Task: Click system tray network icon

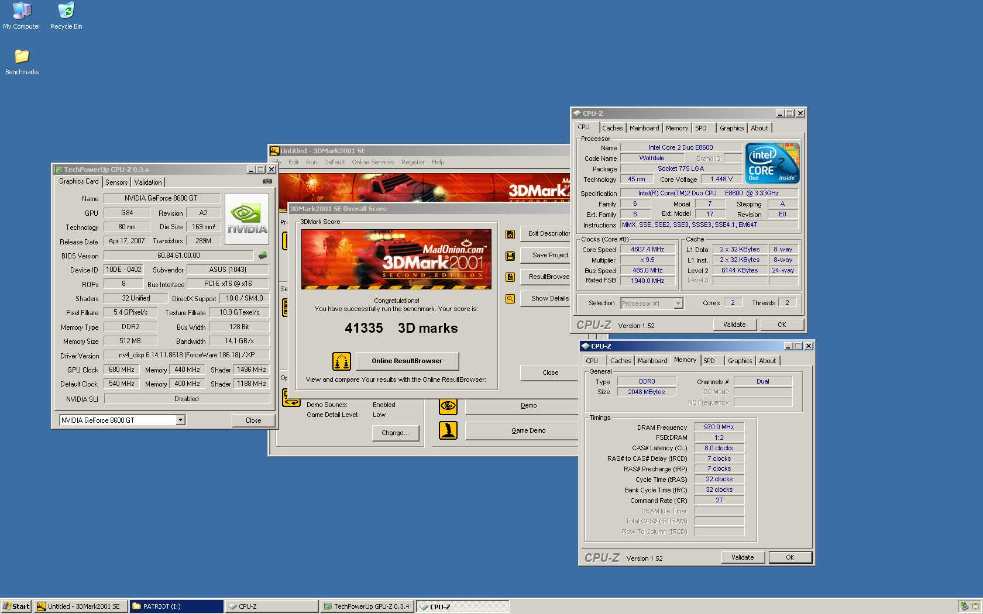Action: (964, 606)
